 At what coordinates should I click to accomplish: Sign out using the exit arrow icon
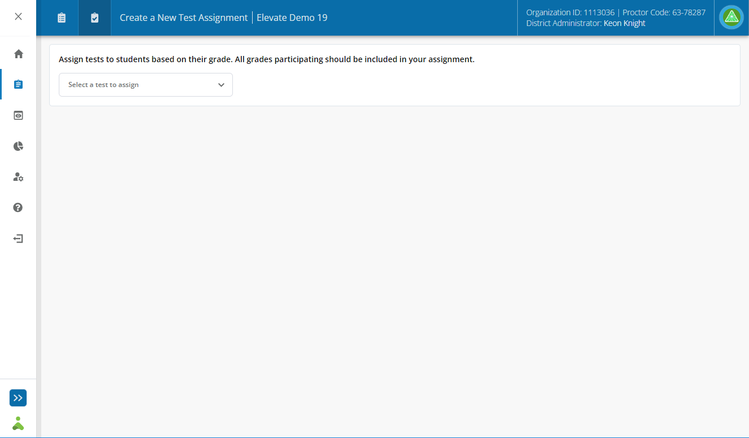(x=18, y=238)
